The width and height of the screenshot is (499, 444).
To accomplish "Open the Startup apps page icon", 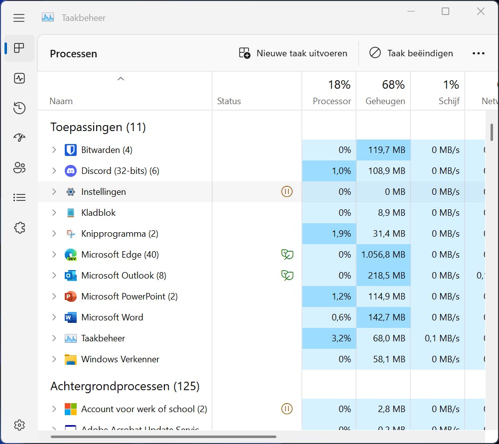I will (19, 138).
